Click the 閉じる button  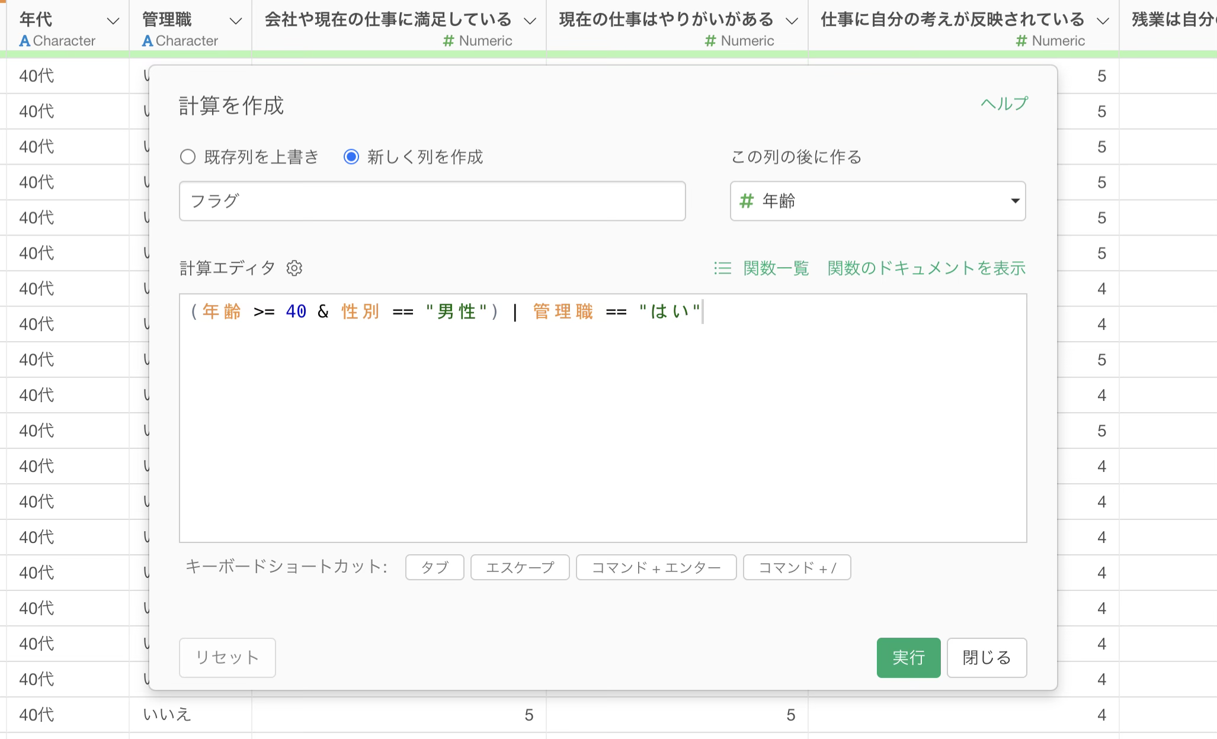tap(986, 657)
